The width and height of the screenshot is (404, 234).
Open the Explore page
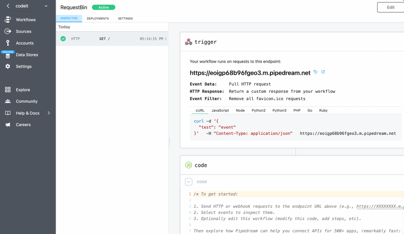[x=23, y=90]
